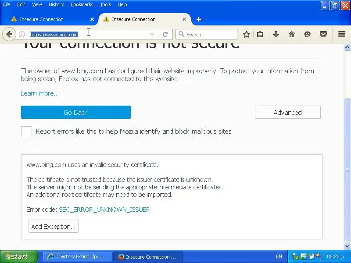Image resolution: width=351 pixels, height=263 pixels.
Task: Show bookmarks list icon in toolbar
Action: 260,34
